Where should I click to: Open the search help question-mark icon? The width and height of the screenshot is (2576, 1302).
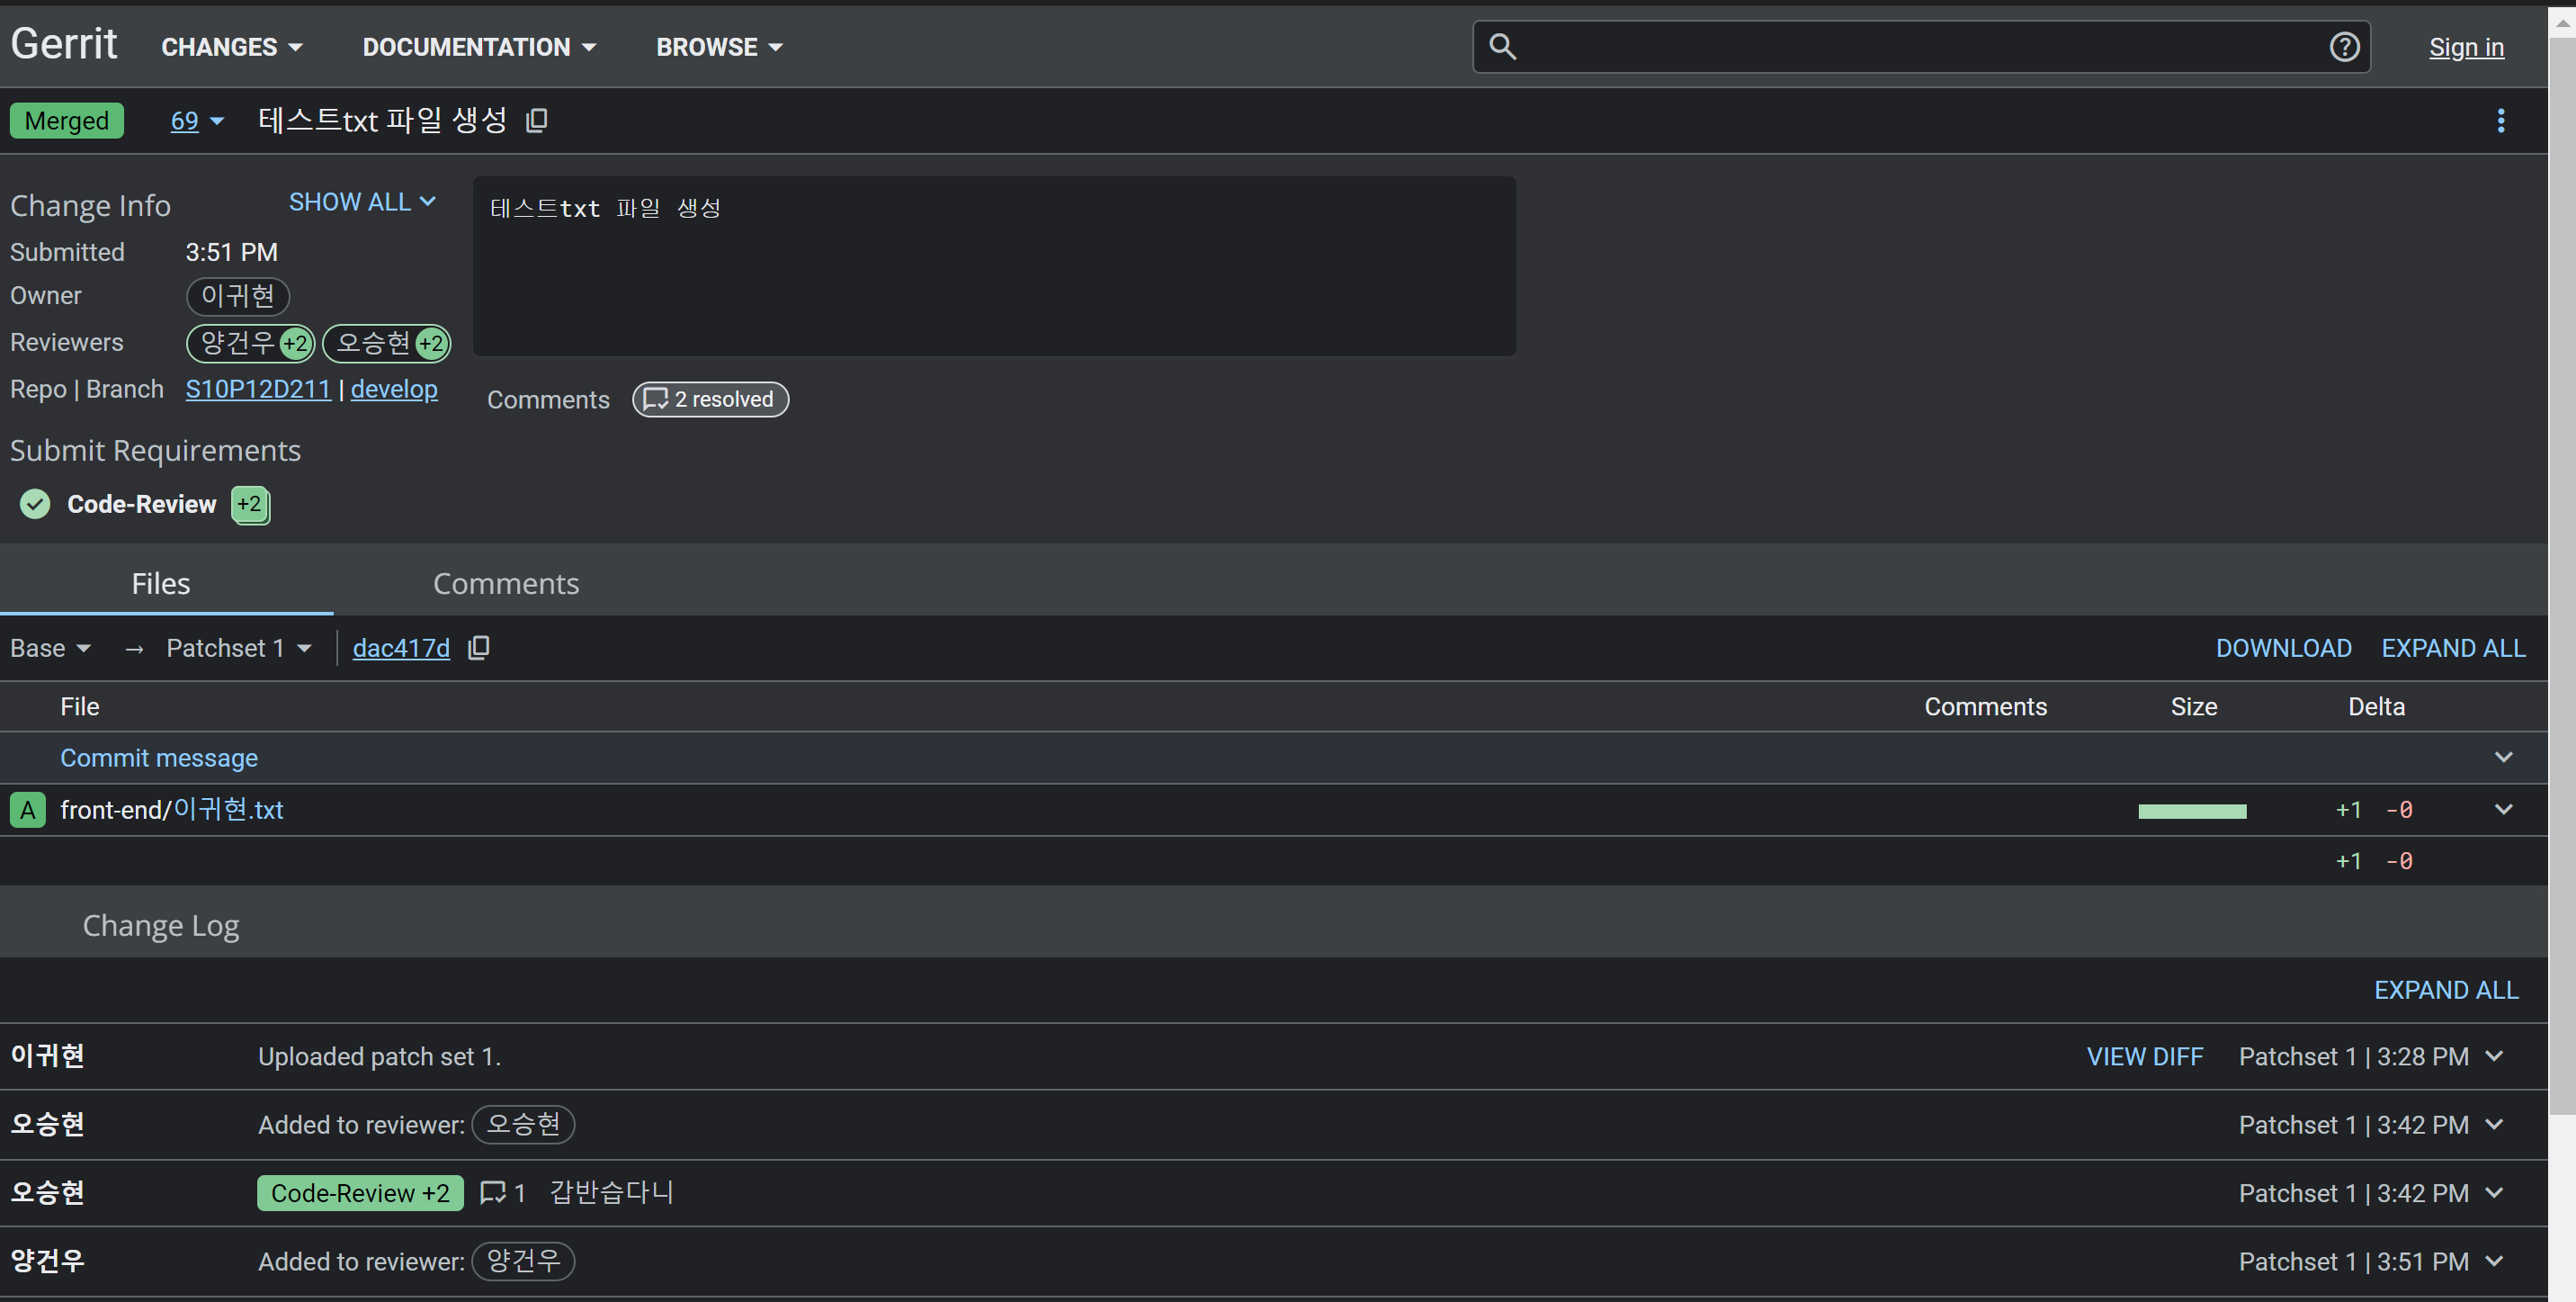coord(2344,47)
